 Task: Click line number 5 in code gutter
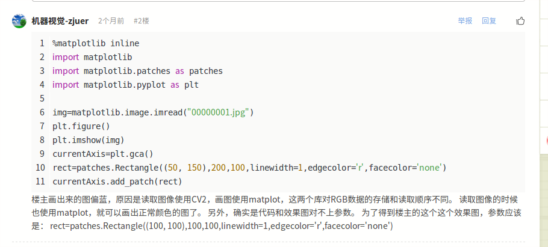[42, 99]
